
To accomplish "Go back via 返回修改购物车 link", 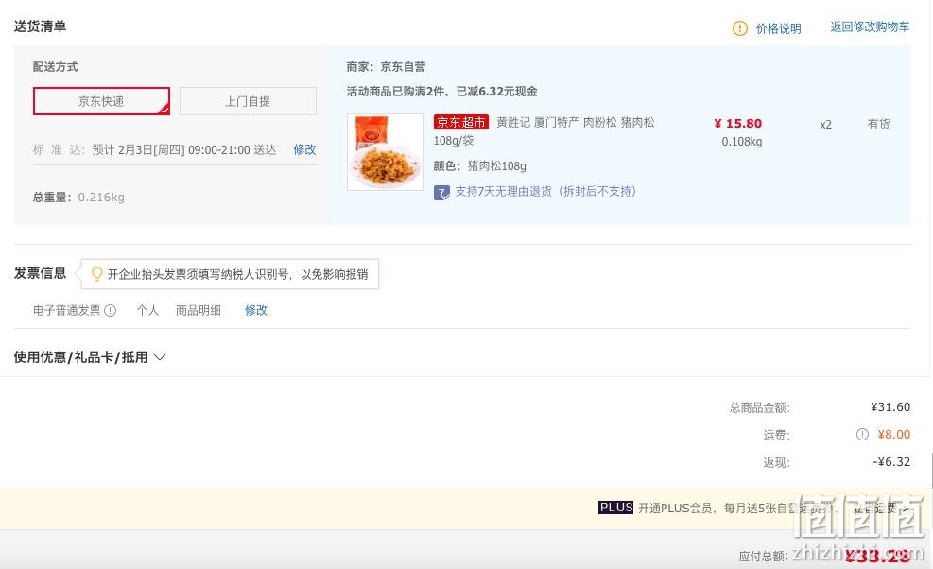I will point(870,26).
